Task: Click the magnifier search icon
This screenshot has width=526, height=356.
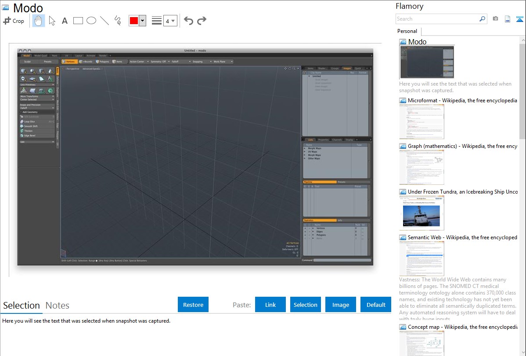Action: (x=482, y=19)
